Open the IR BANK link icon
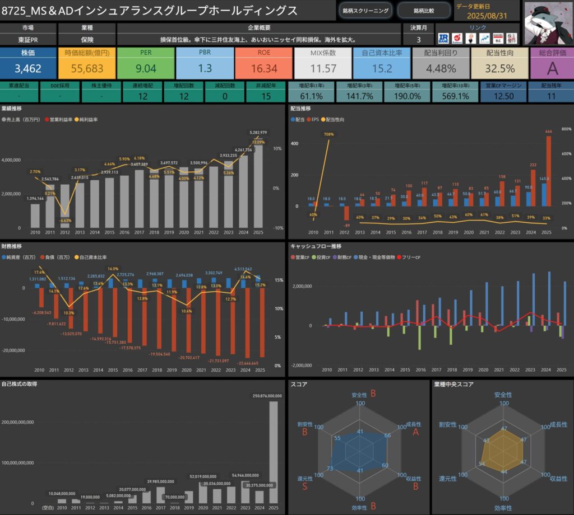The height and width of the screenshot is (515, 574). (x=443, y=39)
